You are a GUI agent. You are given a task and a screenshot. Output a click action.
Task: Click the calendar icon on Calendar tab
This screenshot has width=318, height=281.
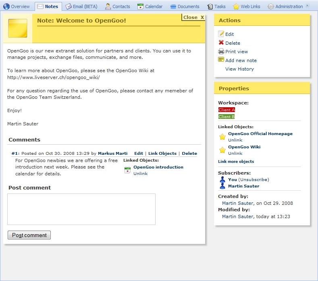(x=140, y=6)
